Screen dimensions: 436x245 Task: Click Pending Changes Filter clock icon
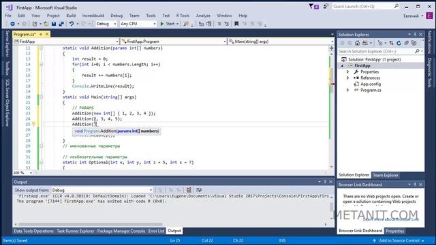[x=380, y=43]
